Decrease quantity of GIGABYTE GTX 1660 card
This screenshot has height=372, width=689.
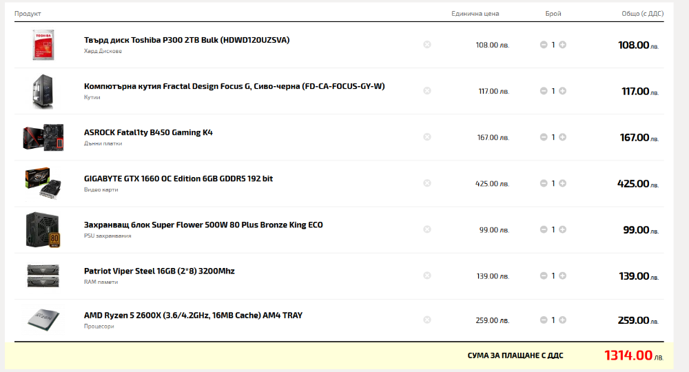[x=544, y=183]
